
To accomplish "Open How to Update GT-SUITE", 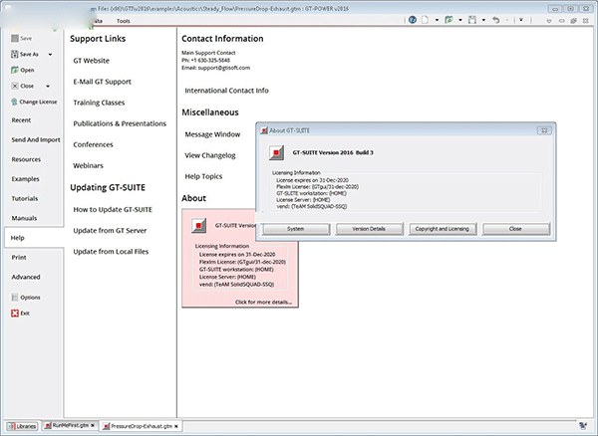I will tap(113, 209).
